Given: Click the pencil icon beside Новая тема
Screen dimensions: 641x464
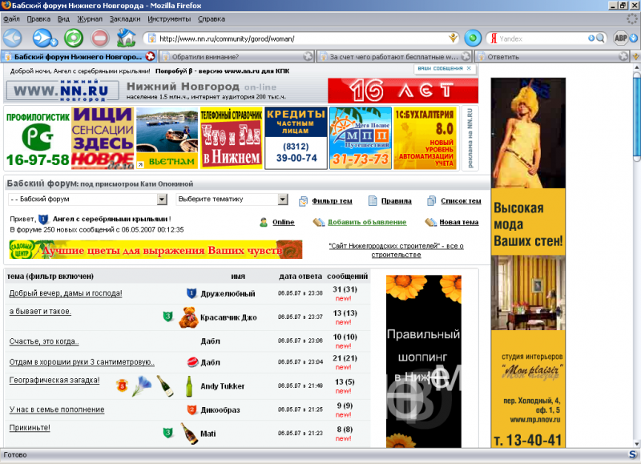Looking at the screenshot, I should coord(431,223).
